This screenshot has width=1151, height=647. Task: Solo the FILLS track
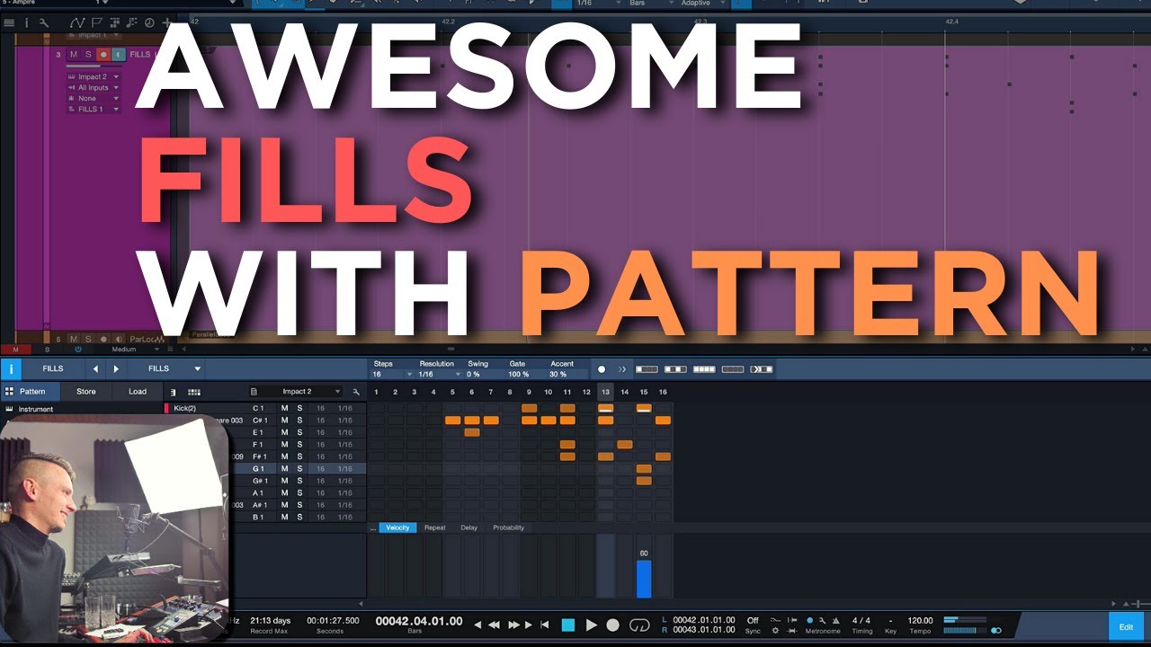pyautogui.click(x=88, y=55)
